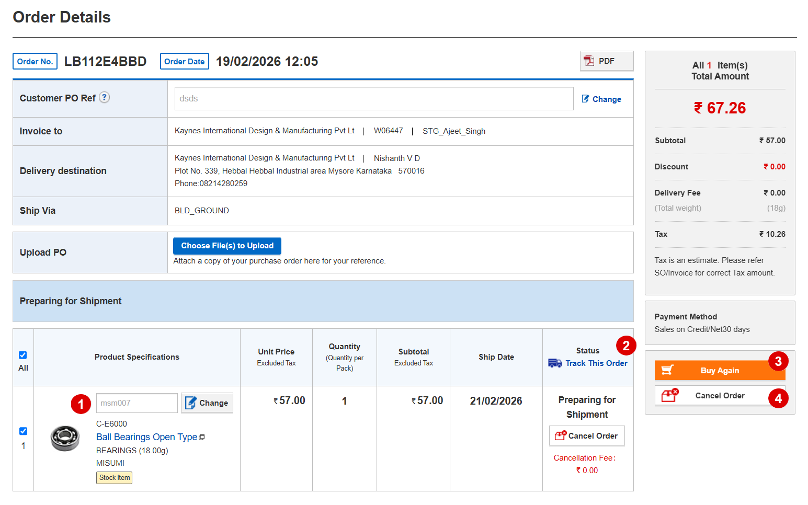Open the Track This Order link
The image size is (808, 505).
596,363
